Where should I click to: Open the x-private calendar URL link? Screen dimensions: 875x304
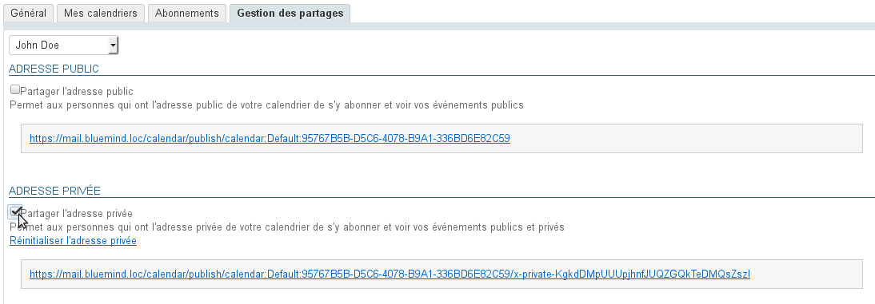390,274
